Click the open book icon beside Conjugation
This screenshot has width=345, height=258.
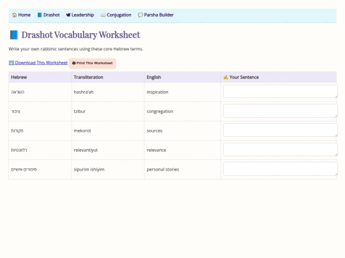coord(103,15)
